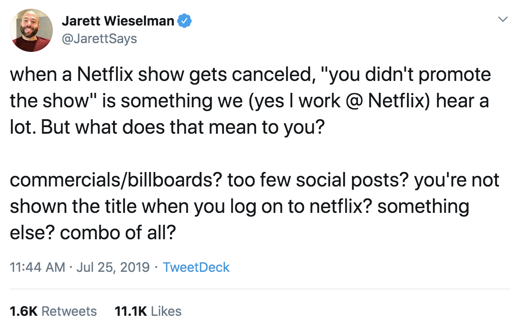Click the Jul 25, 2019 date

pyautogui.click(x=113, y=267)
